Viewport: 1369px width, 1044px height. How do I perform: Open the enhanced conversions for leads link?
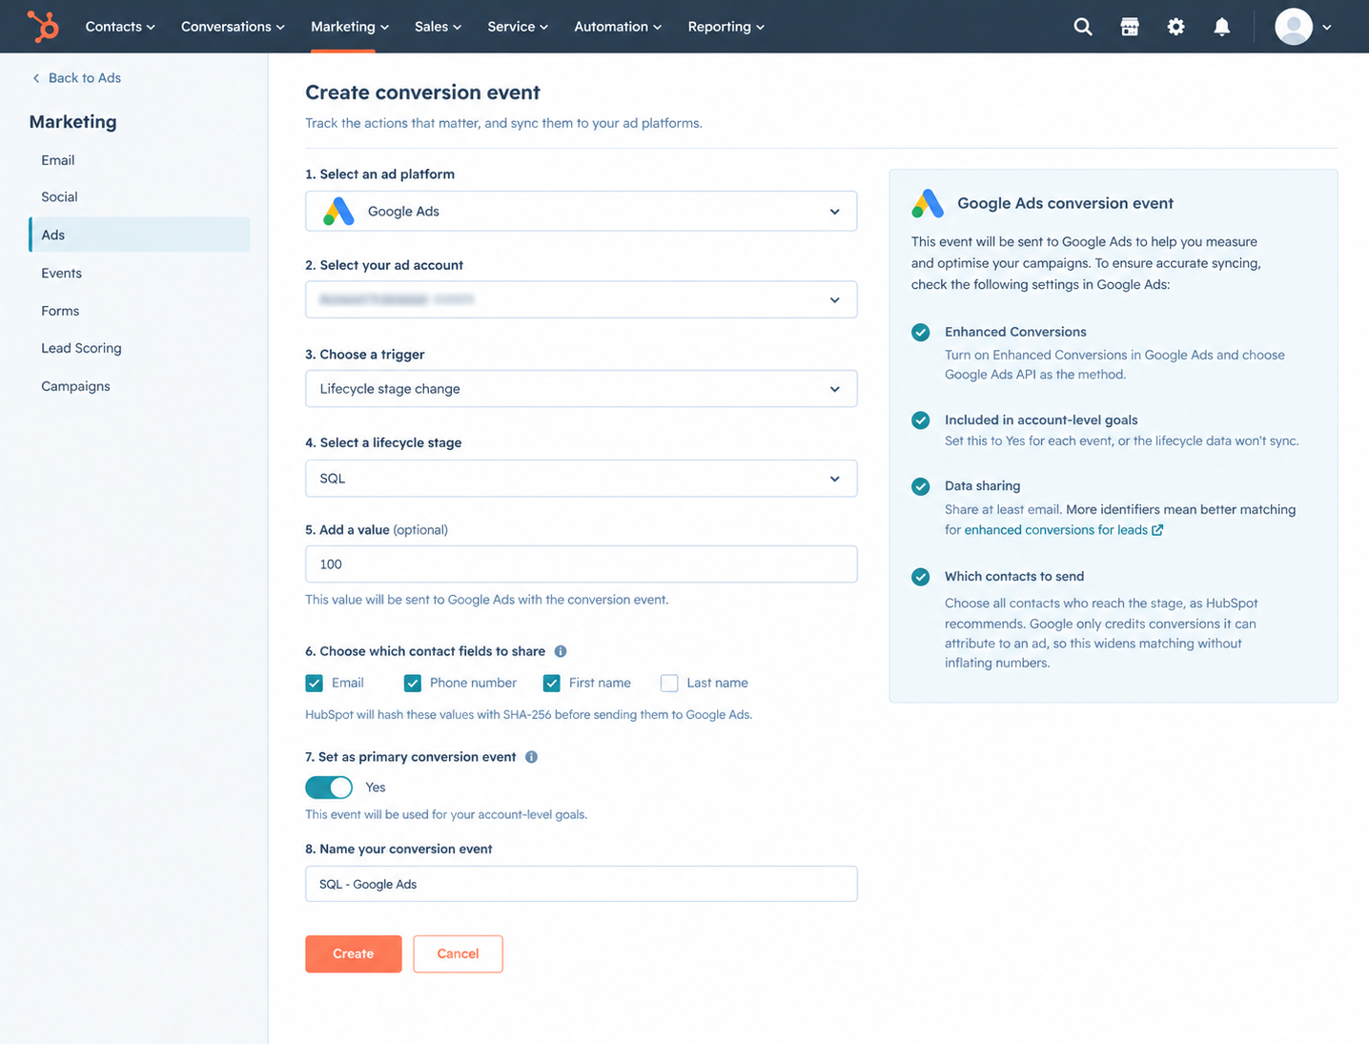[x=1056, y=530]
